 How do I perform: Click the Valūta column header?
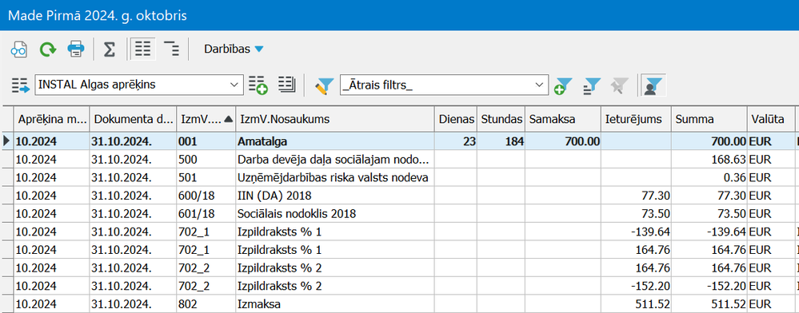coord(770,119)
